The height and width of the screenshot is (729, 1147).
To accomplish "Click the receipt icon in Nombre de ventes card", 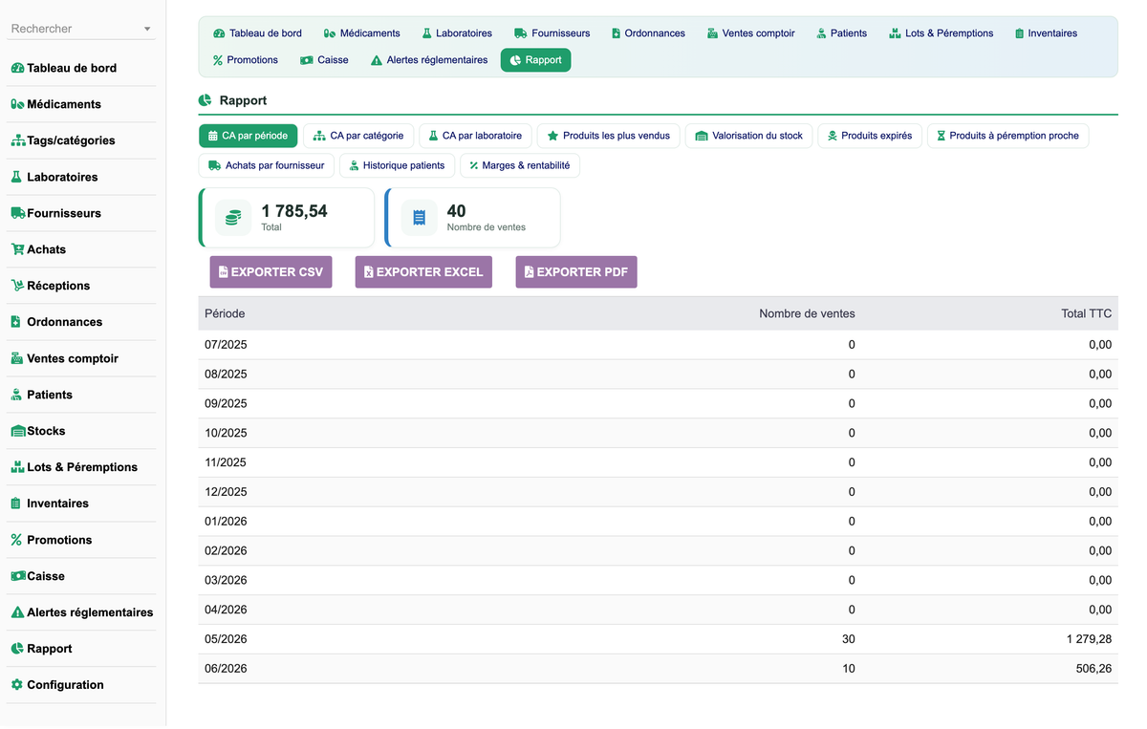I will click(419, 218).
